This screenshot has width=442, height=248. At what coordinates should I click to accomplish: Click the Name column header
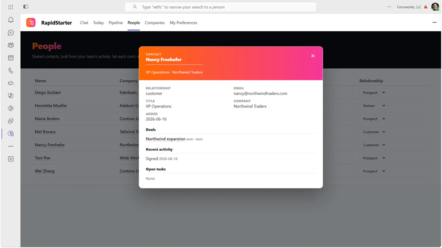click(x=40, y=81)
